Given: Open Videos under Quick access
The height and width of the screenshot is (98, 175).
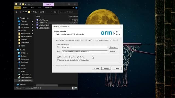Looking at the screenshot, I should (23, 46).
